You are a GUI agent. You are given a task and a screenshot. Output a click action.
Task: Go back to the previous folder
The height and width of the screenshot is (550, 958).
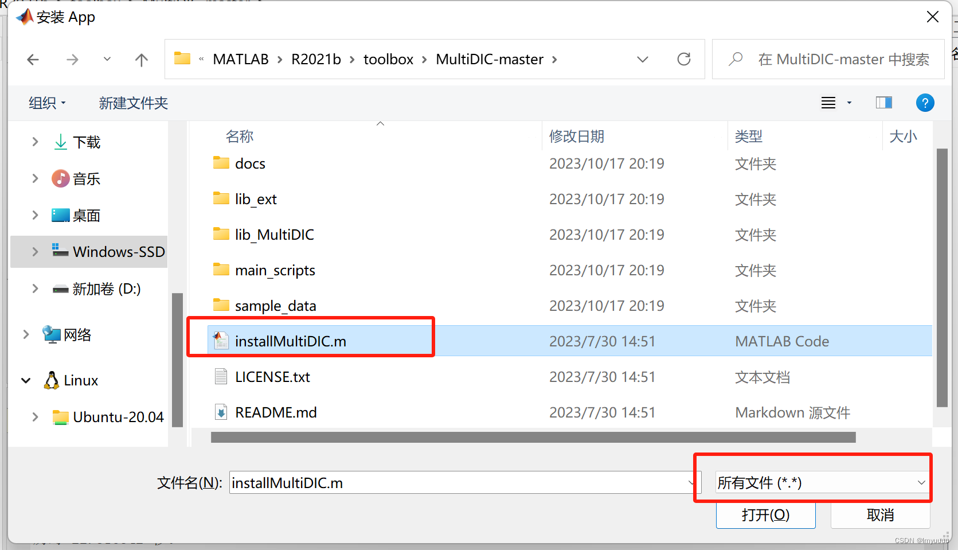pos(33,59)
